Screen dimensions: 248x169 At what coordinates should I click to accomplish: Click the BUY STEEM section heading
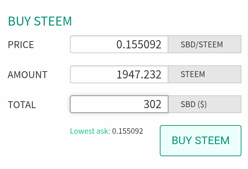click(40, 21)
